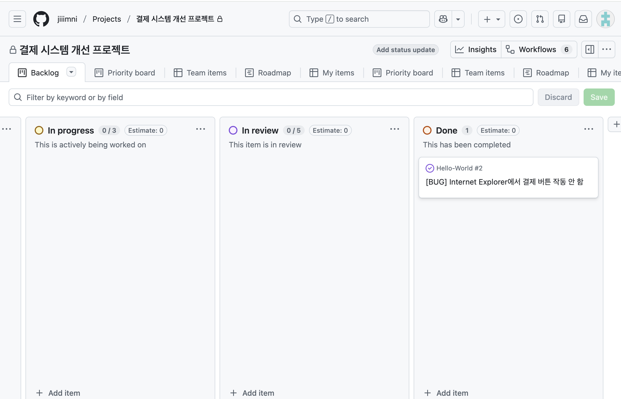
Task: Open the create new plus dropdown
Action: tap(491, 19)
